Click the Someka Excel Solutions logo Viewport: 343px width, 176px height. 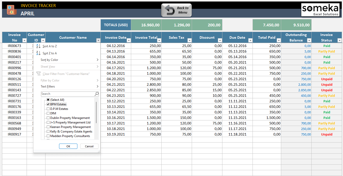pos(320,10)
